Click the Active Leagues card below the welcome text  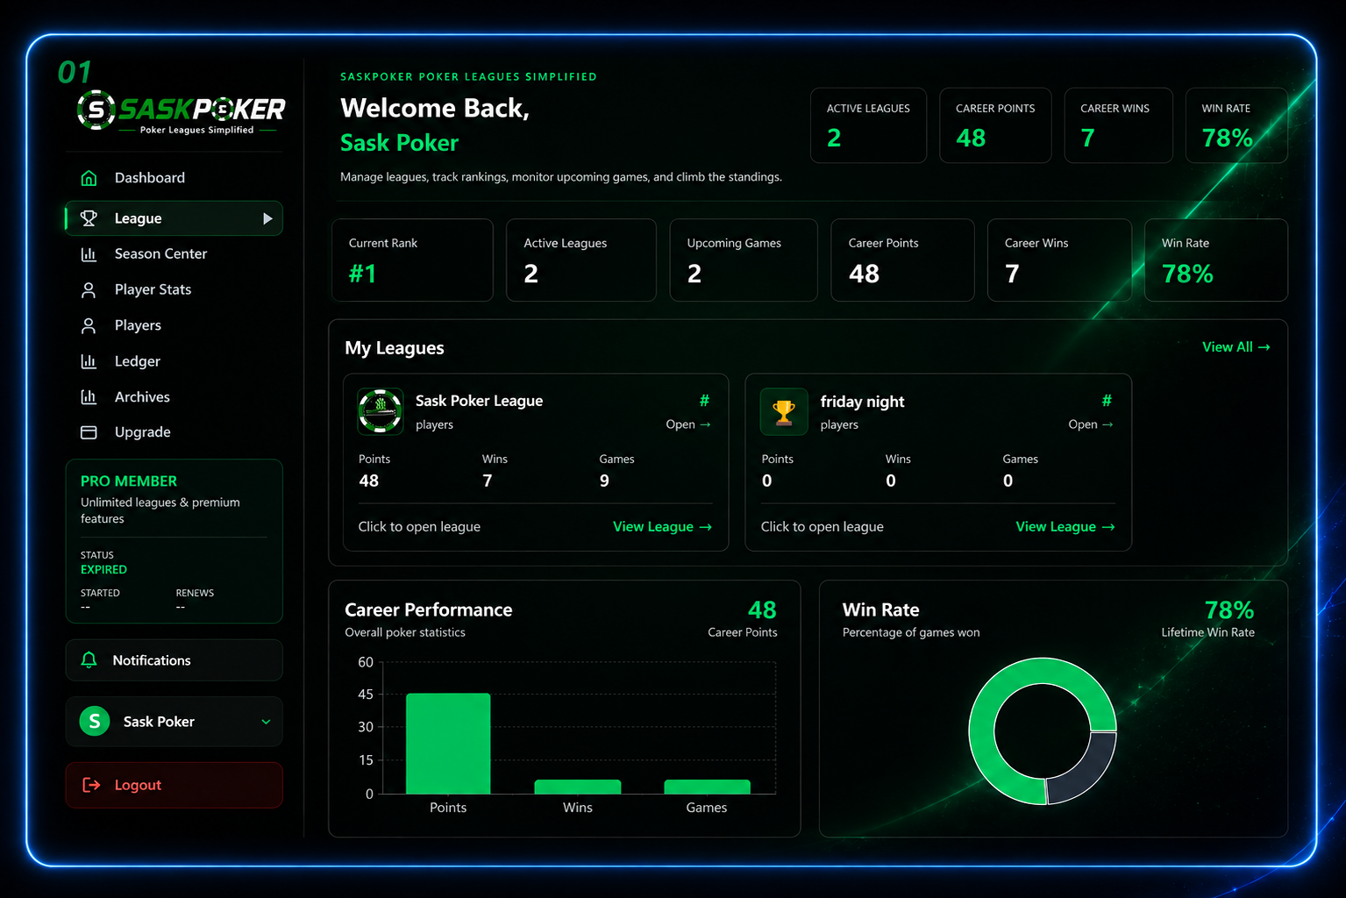point(581,260)
